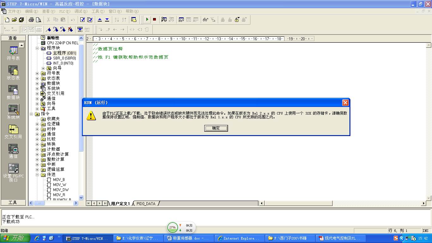The image size is (432, 243).
Task: Click the navigation bar scroll-up arrow
Action: tap(22, 45)
